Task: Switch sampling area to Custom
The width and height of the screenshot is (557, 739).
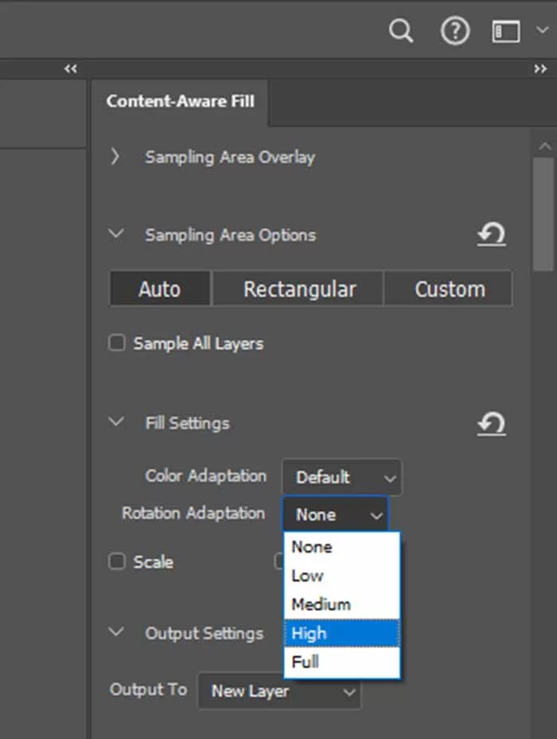Action: coord(450,289)
